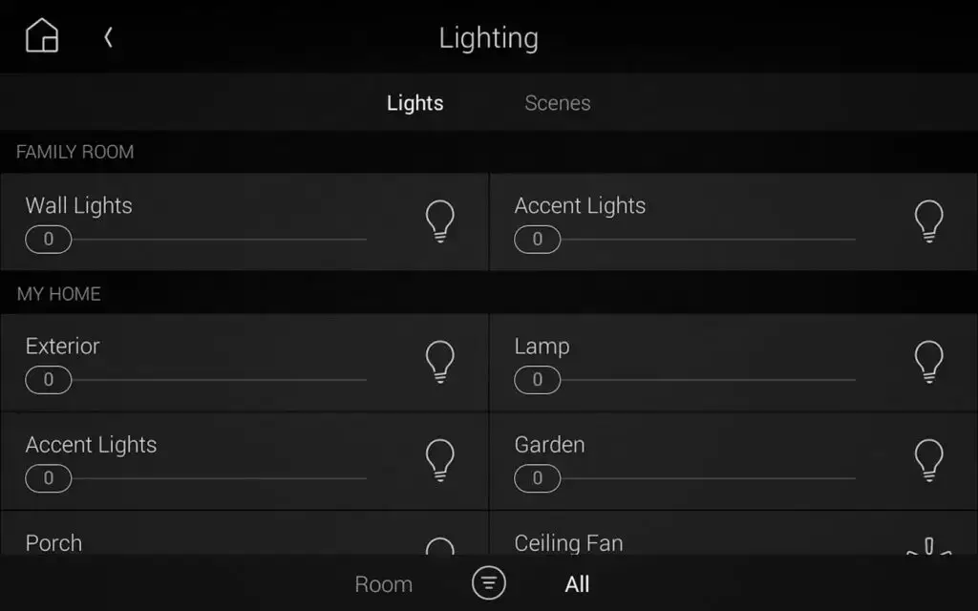
Task: Turn on the Lamp via its bulb icon
Action: [928, 361]
